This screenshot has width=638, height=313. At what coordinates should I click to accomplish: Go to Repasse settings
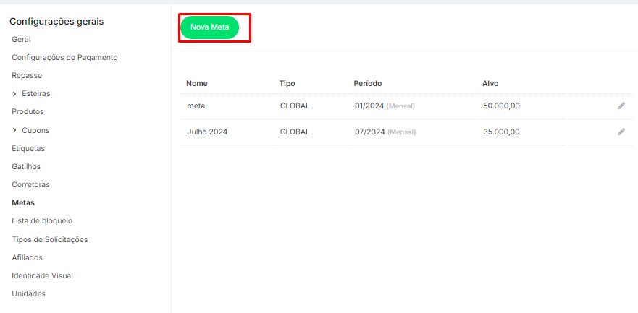[x=27, y=75]
